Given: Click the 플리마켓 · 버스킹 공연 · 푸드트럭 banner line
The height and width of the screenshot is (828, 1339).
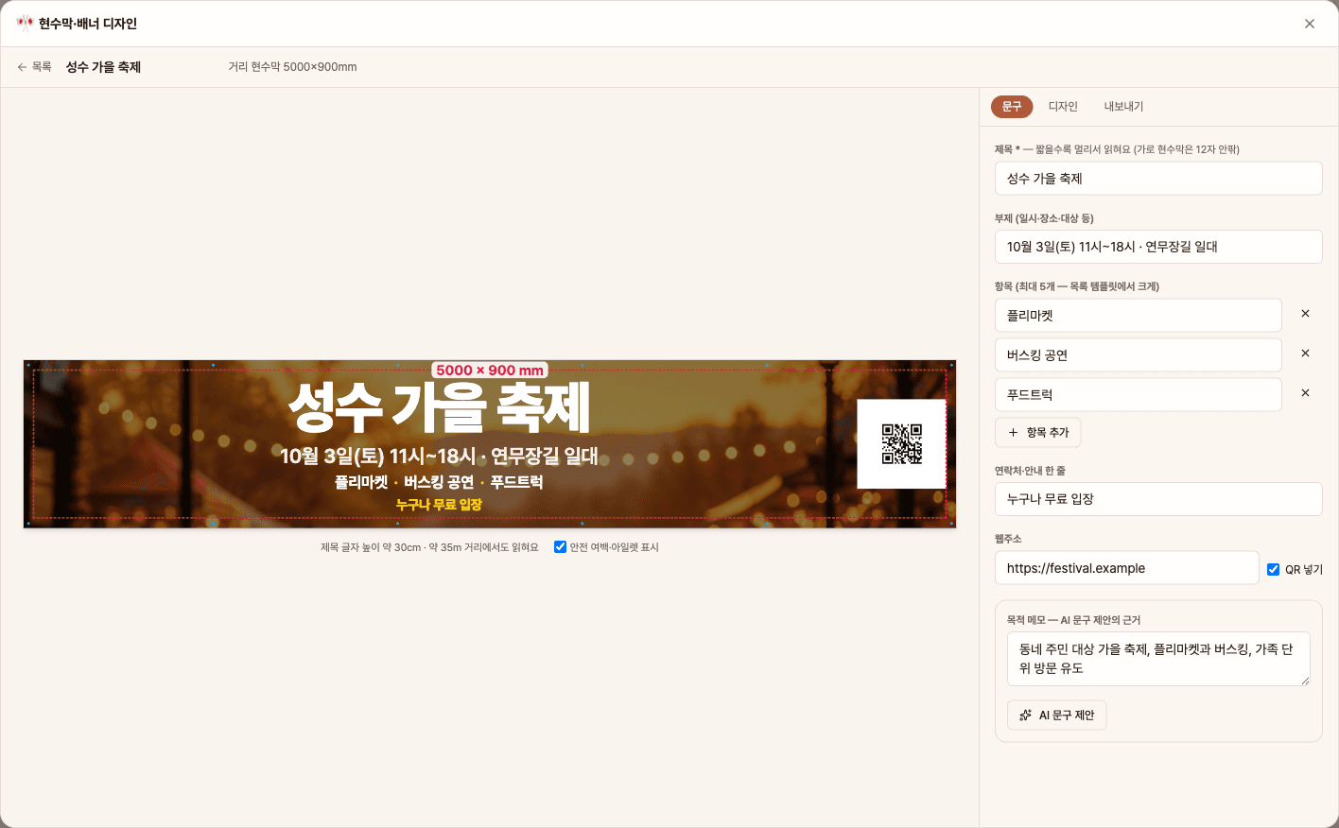Looking at the screenshot, I should 439,482.
